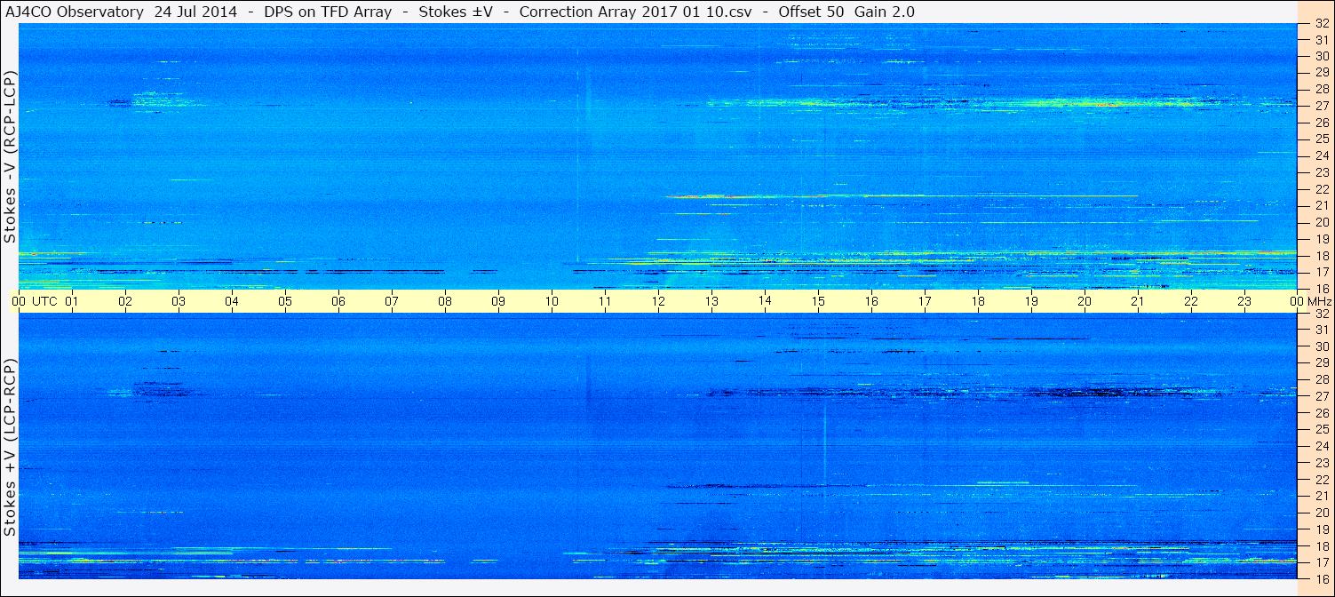Click the 29 MHz tick in Stokes +V panel

1321,362
